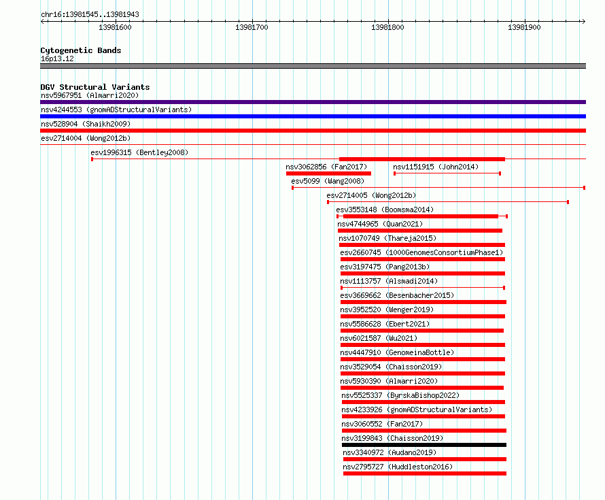Select the red esv2660745 variant bar
Screen dimensions: 605x500
click(423, 259)
